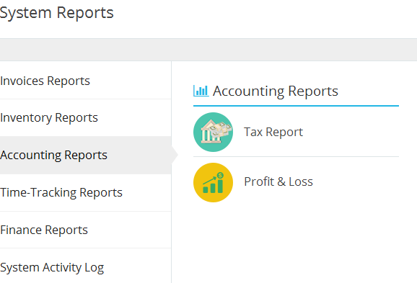This screenshot has height=283, width=417.
Task: Click the blue bar chart icon beside heading
Action: [x=201, y=91]
